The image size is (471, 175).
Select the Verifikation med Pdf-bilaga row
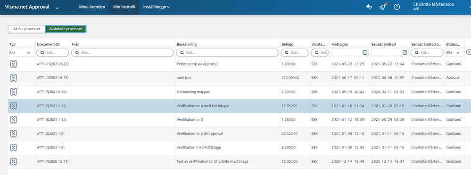coord(240,148)
